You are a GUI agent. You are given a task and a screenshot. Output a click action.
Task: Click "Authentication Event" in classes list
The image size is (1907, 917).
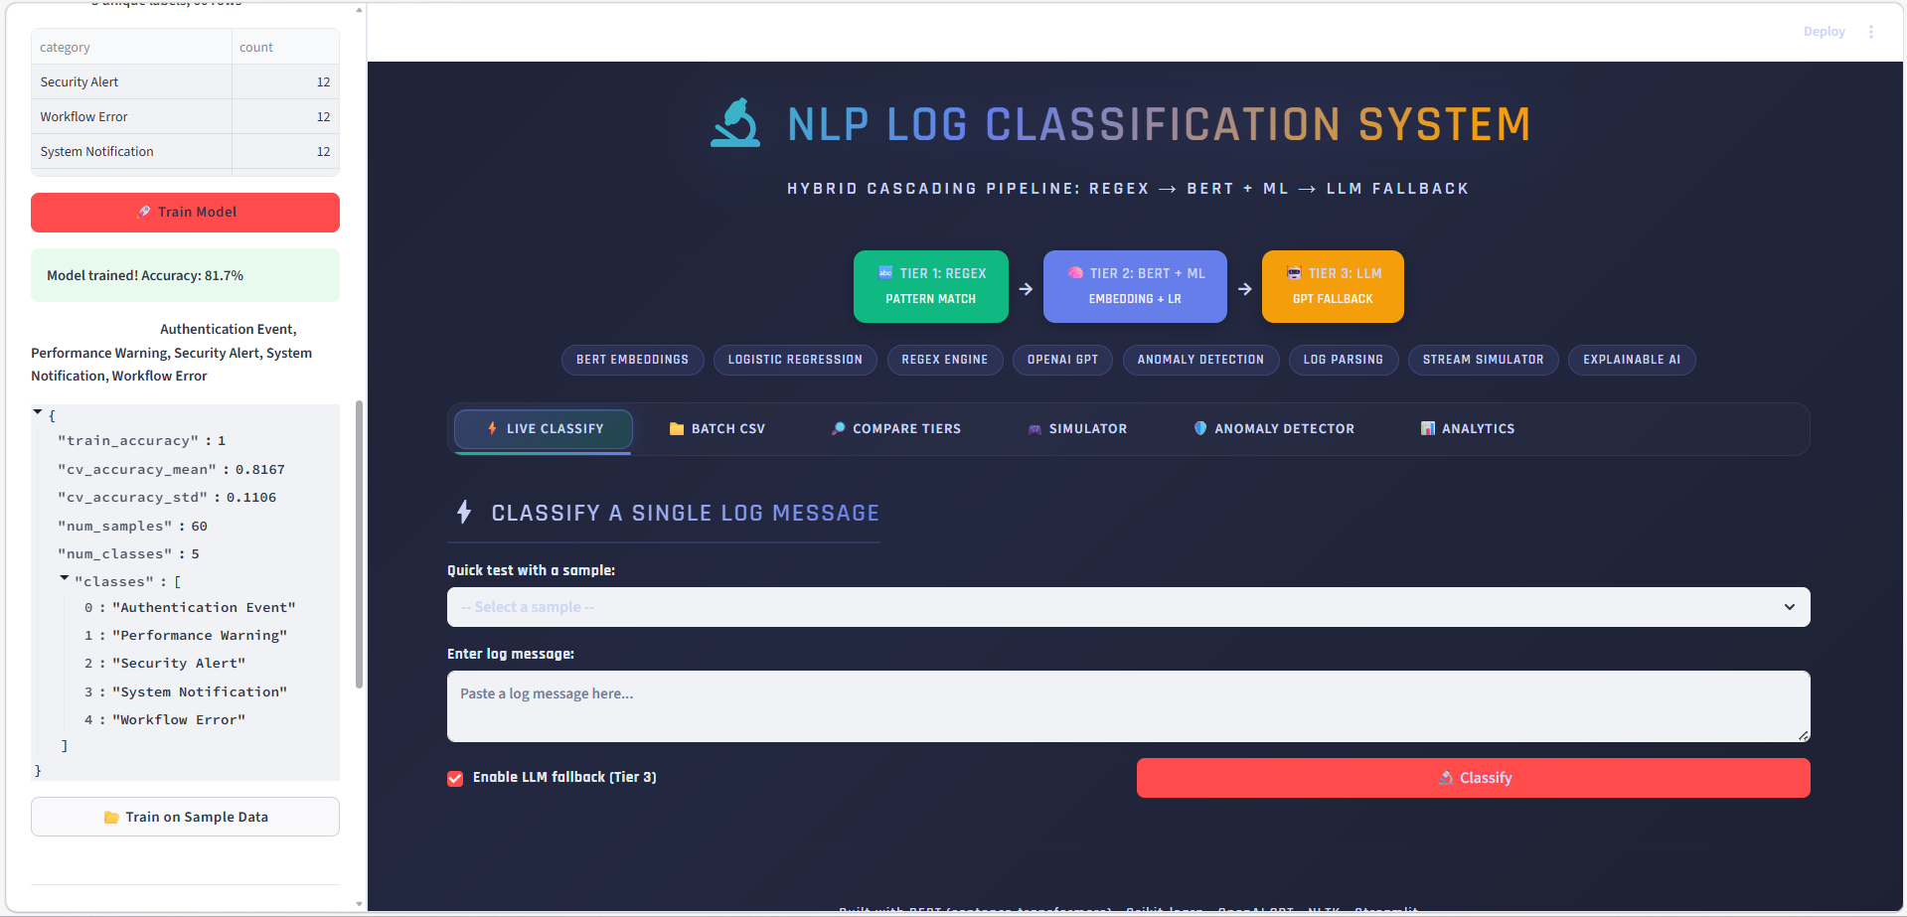[204, 608]
